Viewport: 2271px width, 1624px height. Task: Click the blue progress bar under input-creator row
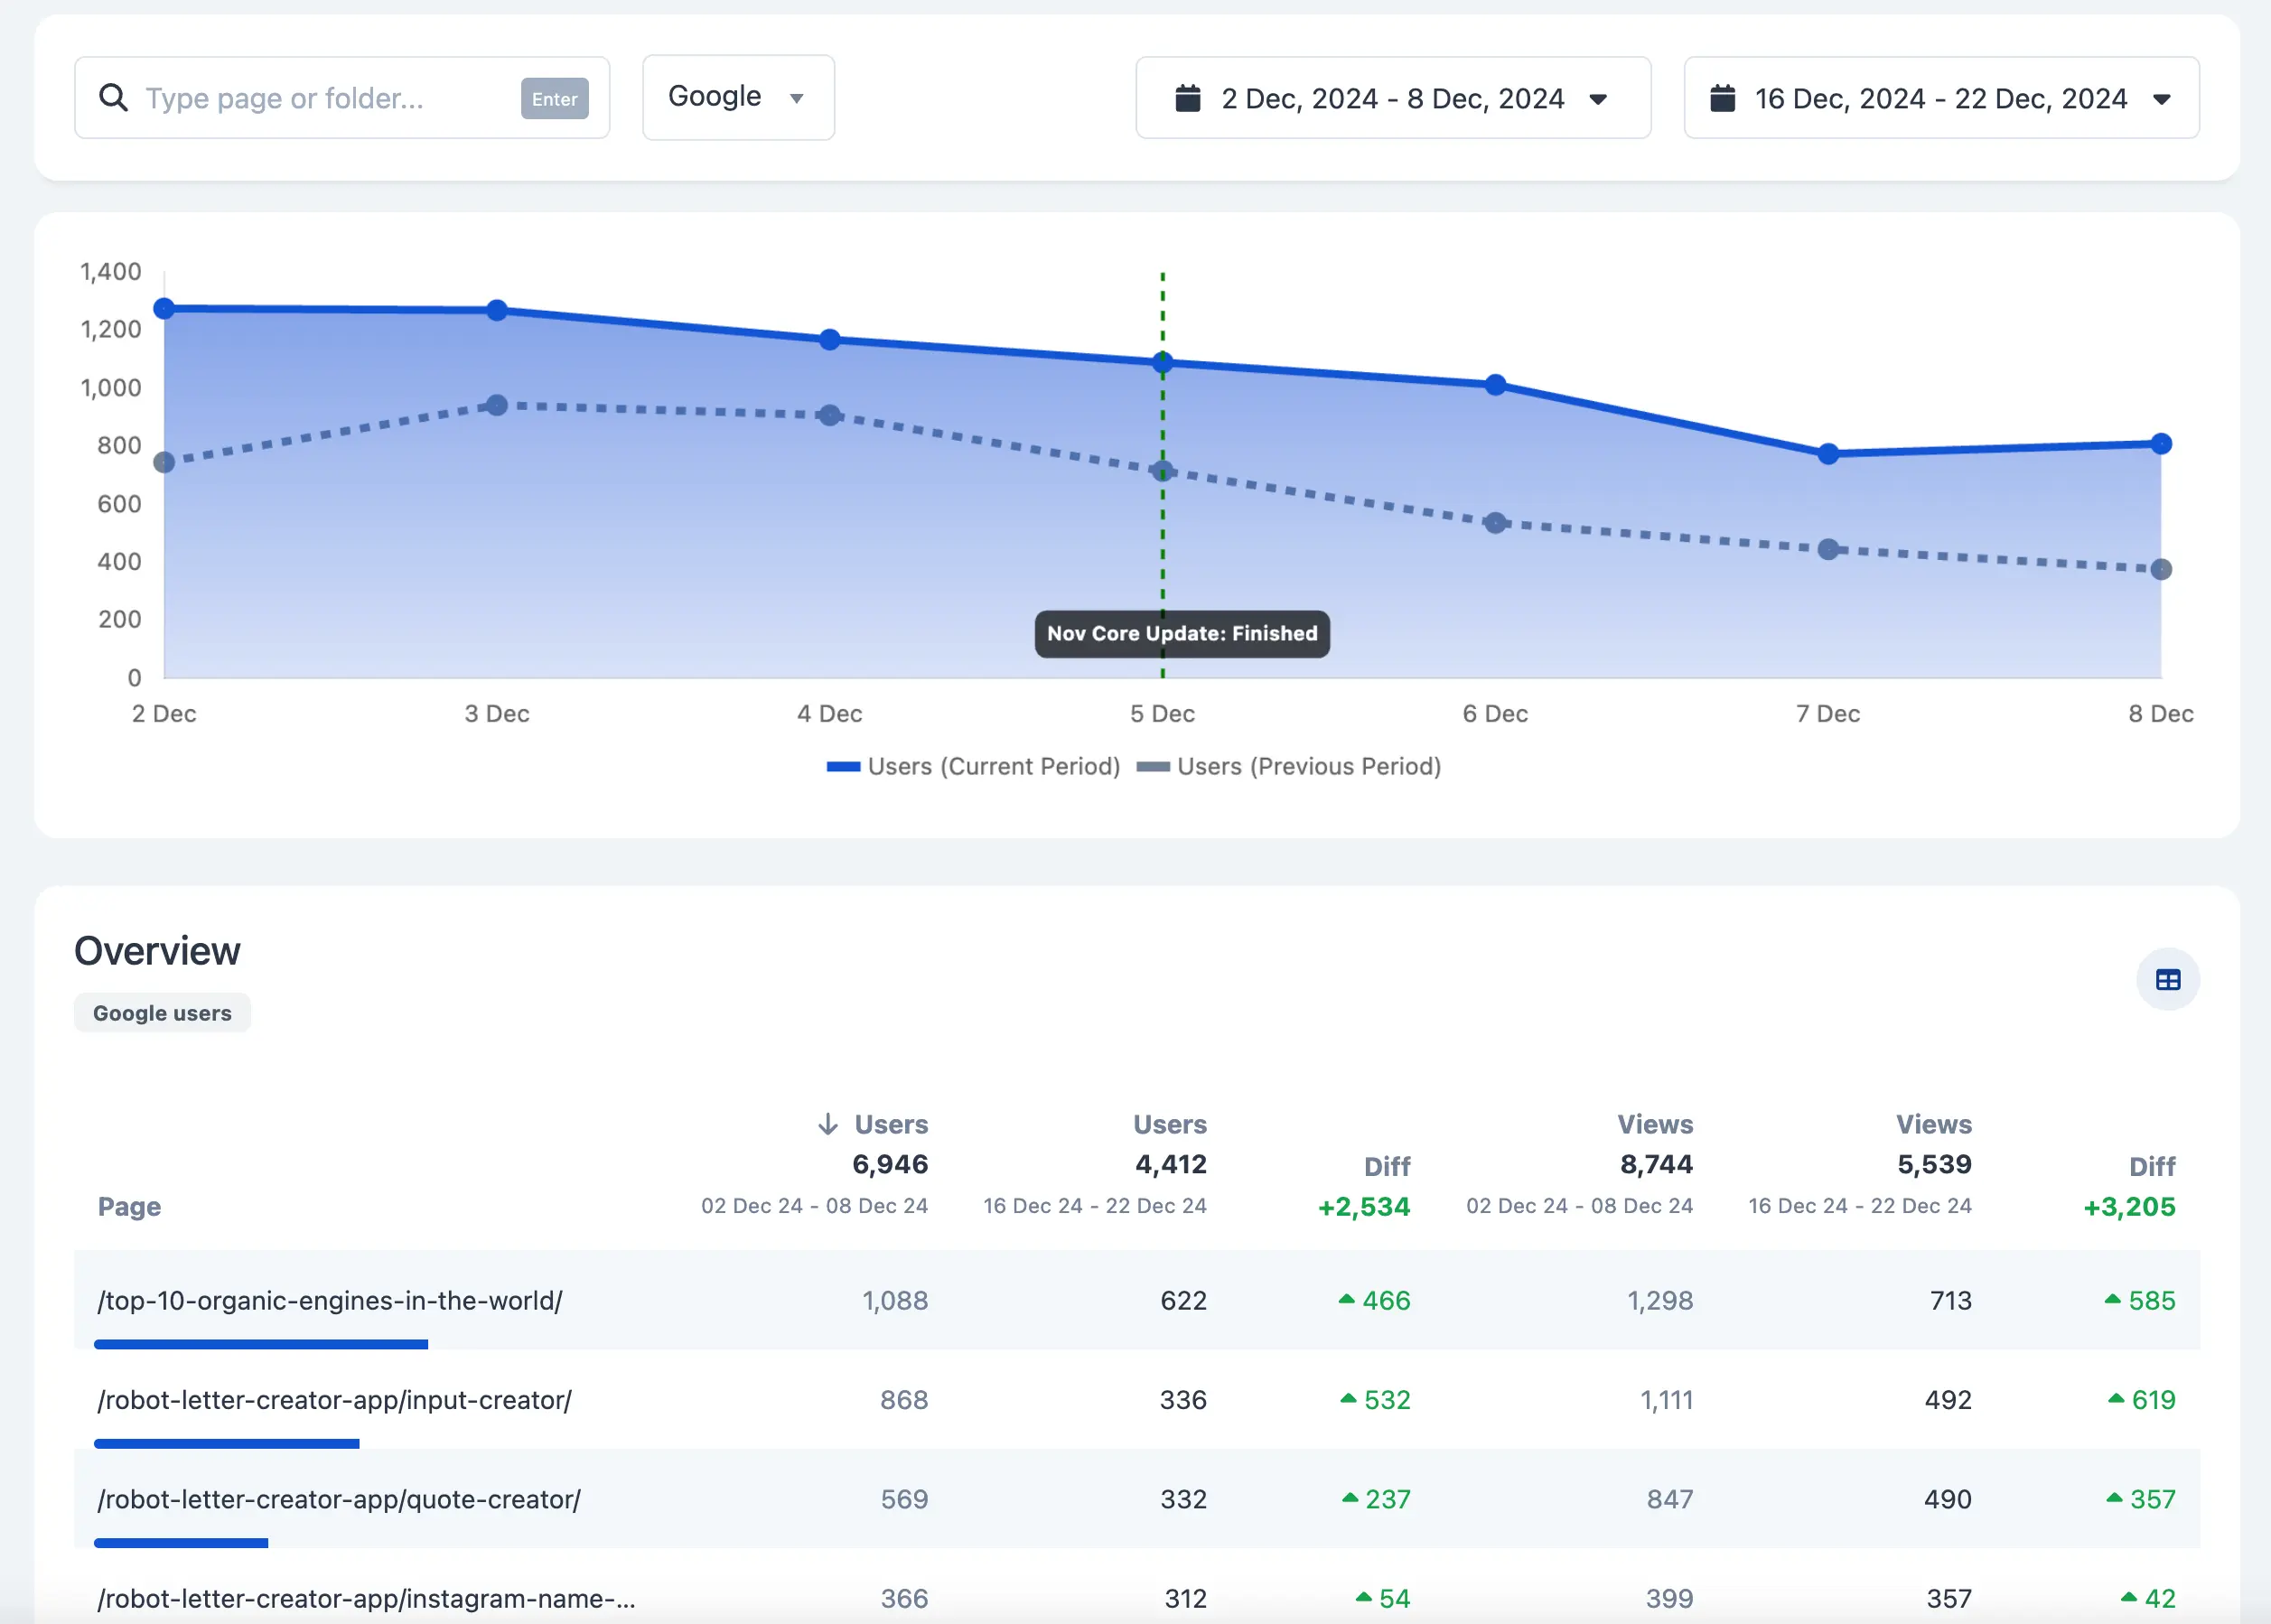pos(227,1443)
